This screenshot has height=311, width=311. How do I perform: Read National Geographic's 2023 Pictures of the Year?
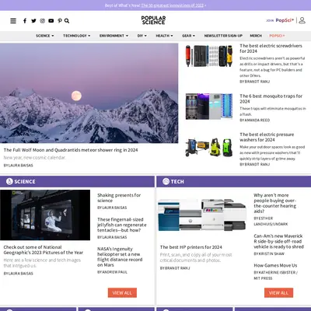tap(44, 250)
